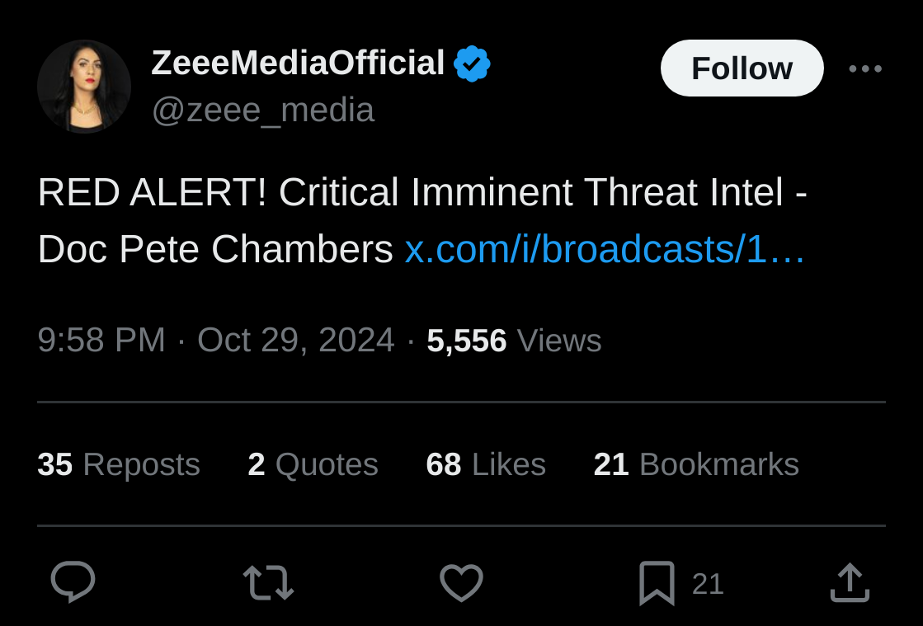Screen dimensions: 923x626
Task: Like the post with the heart icon
Action: tap(462, 582)
